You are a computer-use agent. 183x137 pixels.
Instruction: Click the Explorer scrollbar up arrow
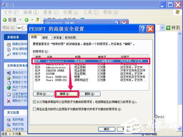click(x=180, y=33)
